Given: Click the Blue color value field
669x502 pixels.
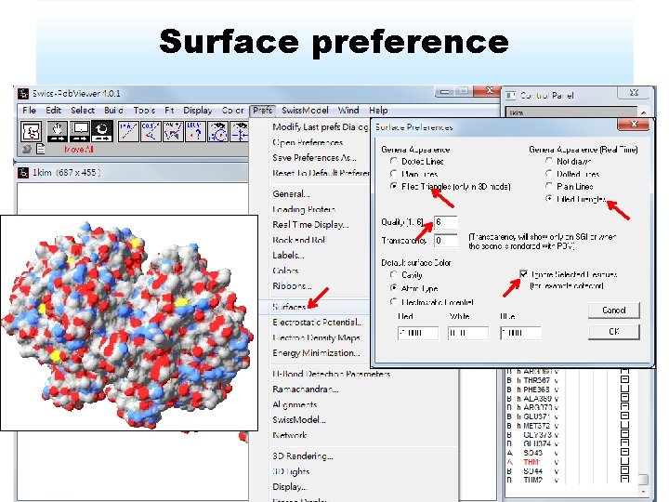Looking at the screenshot, I should coord(520,333).
